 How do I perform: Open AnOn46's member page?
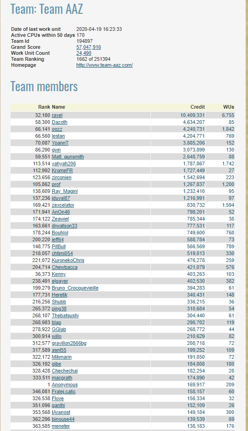click(x=61, y=212)
